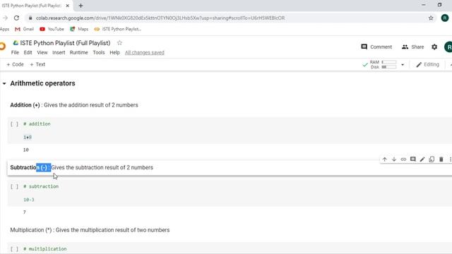Screen dimensions: 452x254
Task: Open Gmail bookmark
Action: tap(24, 29)
